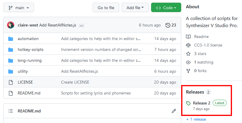Open commit history clock icon
The width and height of the screenshot is (242, 123).
pos(168,25)
